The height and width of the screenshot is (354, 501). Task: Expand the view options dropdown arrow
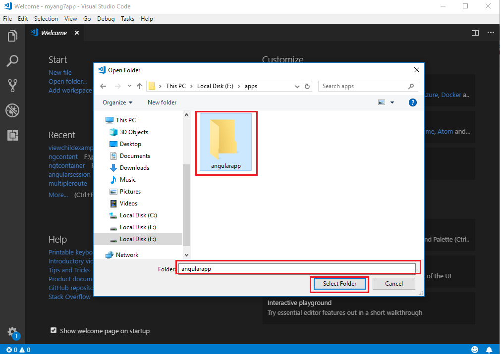392,102
